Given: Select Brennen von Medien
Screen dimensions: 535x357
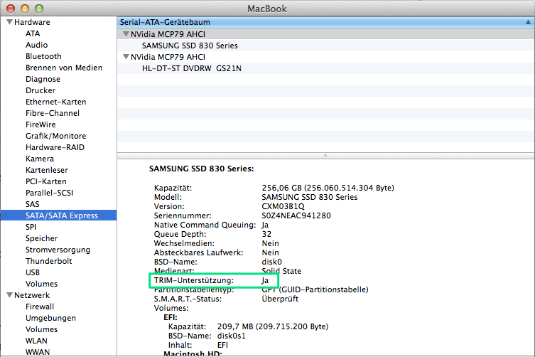Looking at the screenshot, I should tap(64, 68).
